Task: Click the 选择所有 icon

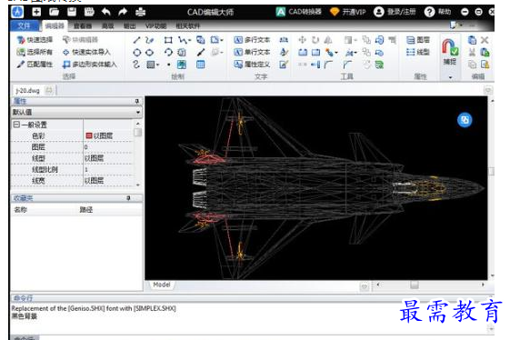Action: [x=21, y=52]
